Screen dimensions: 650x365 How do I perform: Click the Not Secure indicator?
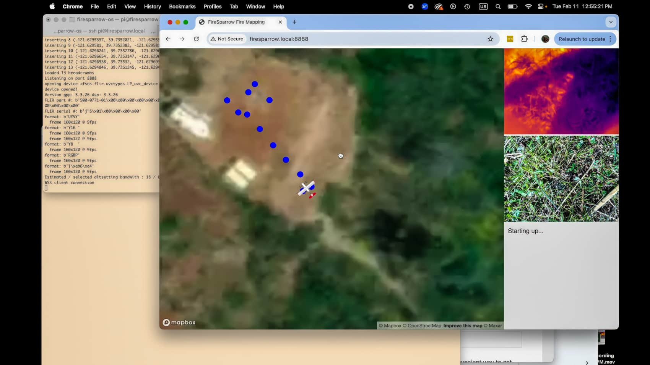(226, 39)
